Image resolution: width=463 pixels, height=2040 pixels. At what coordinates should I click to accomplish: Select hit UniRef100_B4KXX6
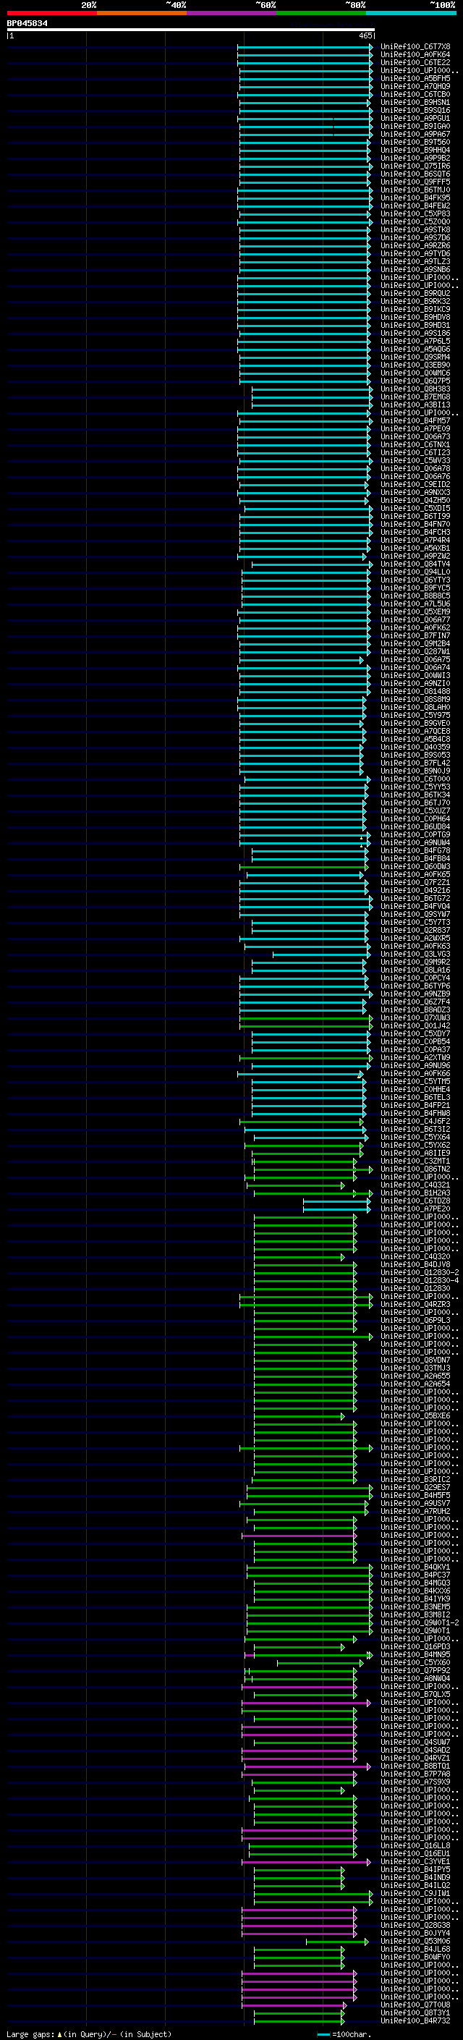[x=415, y=1590]
